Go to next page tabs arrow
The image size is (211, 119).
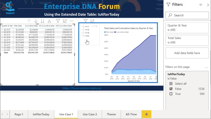(x=7, y=114)
